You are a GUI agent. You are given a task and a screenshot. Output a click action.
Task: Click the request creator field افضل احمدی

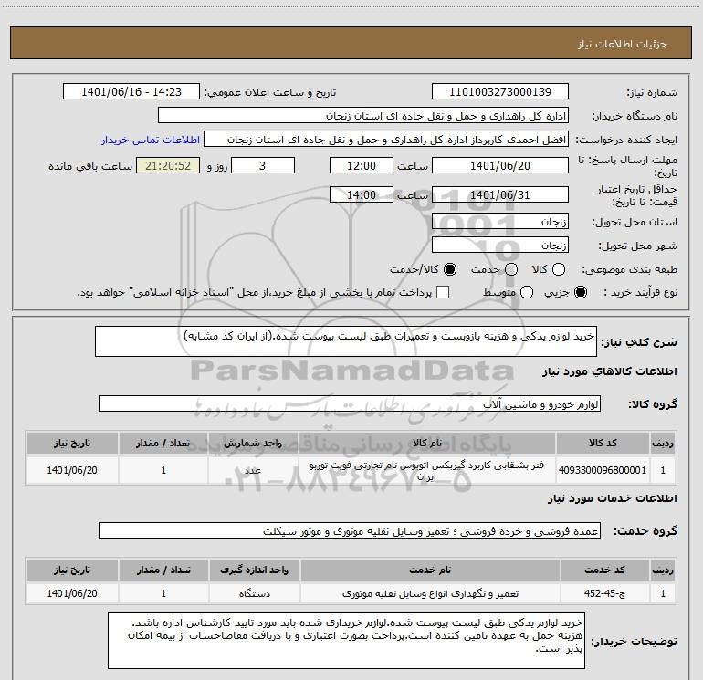(x=386, y=140)
